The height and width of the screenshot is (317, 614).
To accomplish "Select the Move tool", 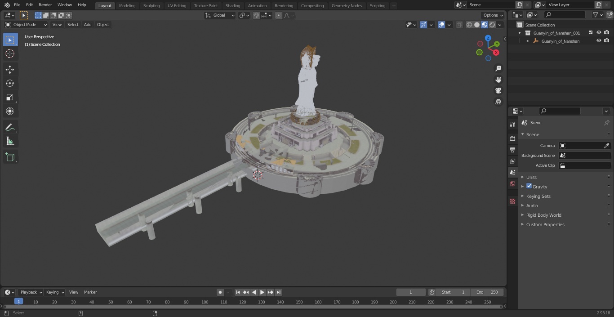I will pos(10,69).
